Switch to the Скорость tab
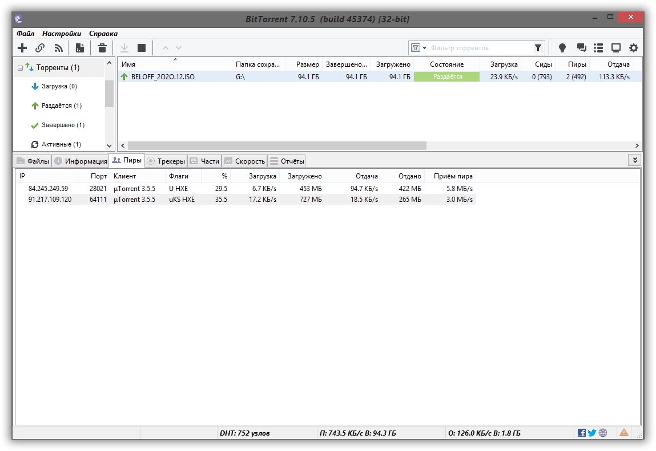This screenshot has height=451, width=656. coord(245,161)
